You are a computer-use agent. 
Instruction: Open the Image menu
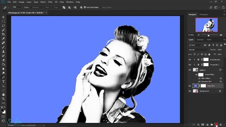[x=22, y=2]
